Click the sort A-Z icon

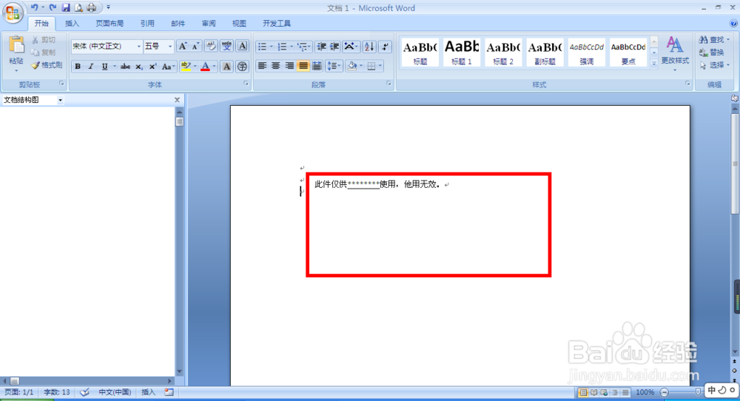[369, 46]
